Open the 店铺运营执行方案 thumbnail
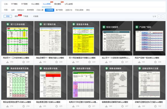The height and width of the screenshot is (109, 167). [149, 82]
